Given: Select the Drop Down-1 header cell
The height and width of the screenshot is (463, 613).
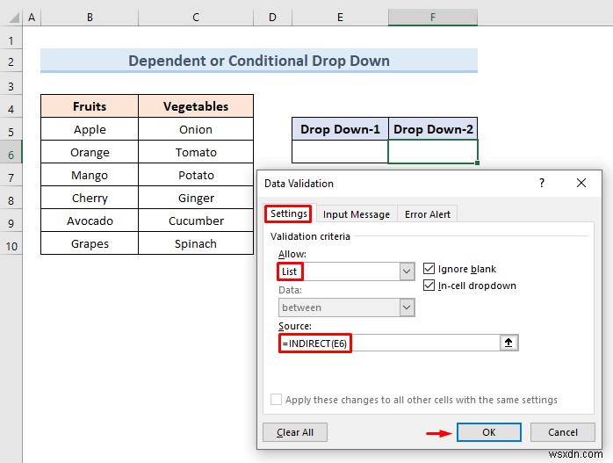Looking at the screenshot, I should [x=340, y=128].
